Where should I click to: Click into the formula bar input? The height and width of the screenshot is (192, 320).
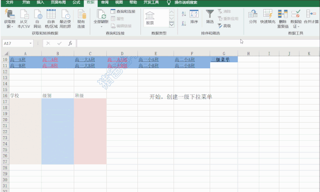[x=198, y=43]
